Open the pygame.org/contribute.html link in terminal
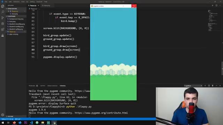The image size is (223, 125). coord(101,113)
